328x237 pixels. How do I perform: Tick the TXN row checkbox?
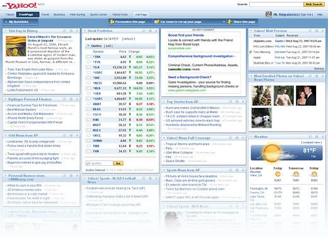[88, 151]
